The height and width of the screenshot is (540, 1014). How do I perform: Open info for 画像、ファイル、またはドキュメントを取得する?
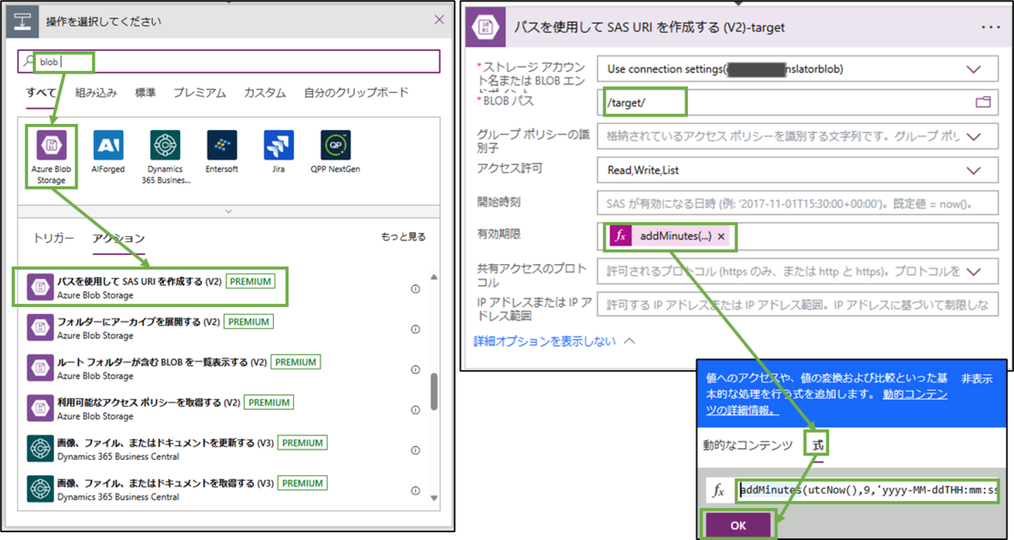pos(415,490)
